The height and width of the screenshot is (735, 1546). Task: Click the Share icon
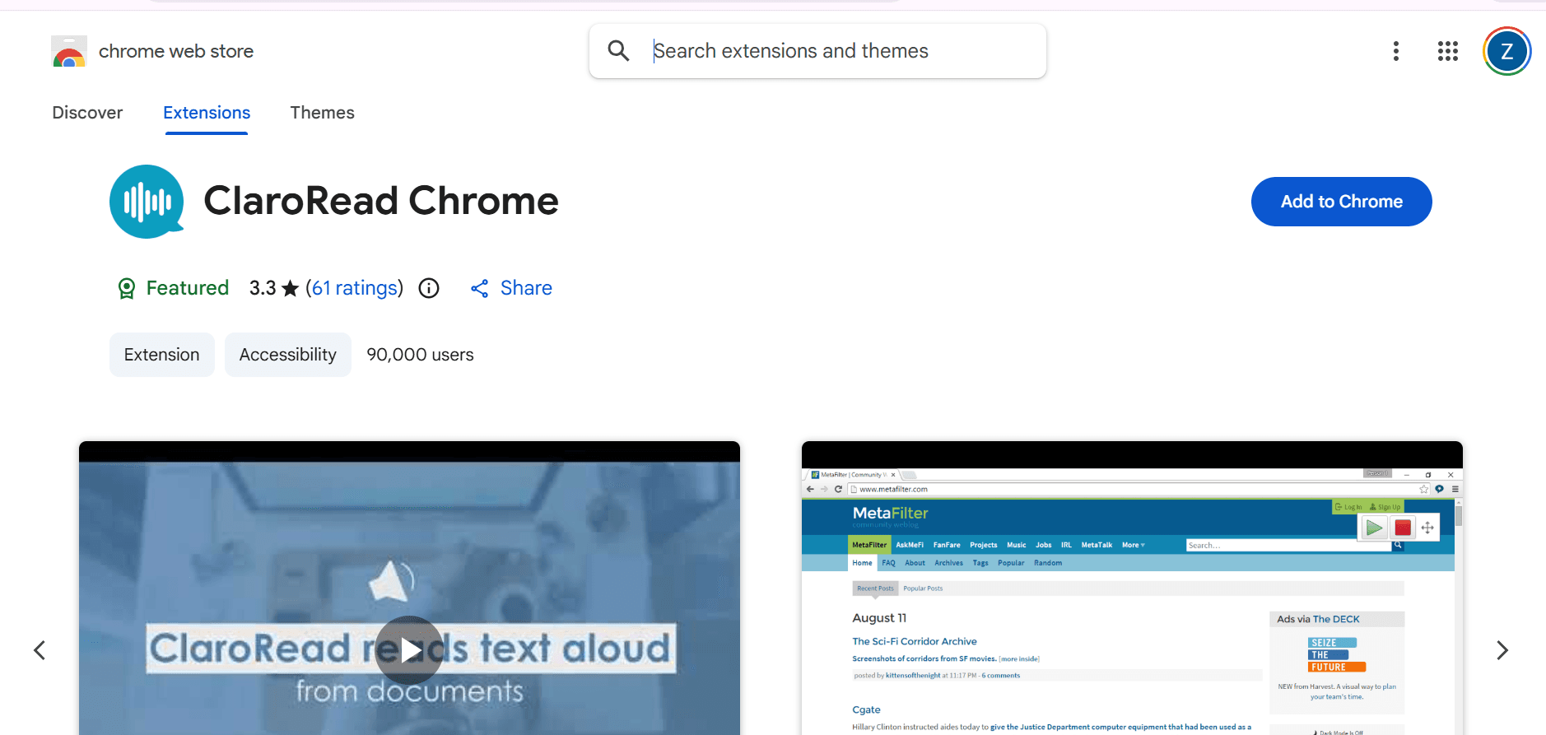(480, 288)
